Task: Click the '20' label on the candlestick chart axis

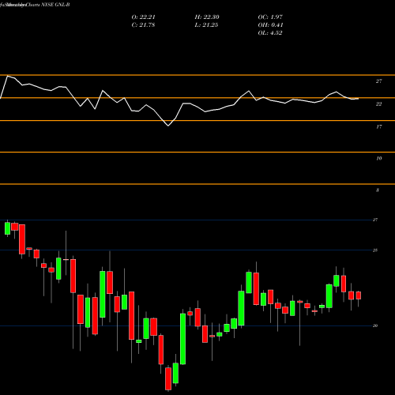Action: coord(375,325)
